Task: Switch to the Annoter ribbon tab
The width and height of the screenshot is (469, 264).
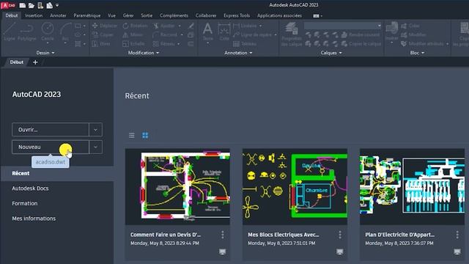Action: pos(58,15)
